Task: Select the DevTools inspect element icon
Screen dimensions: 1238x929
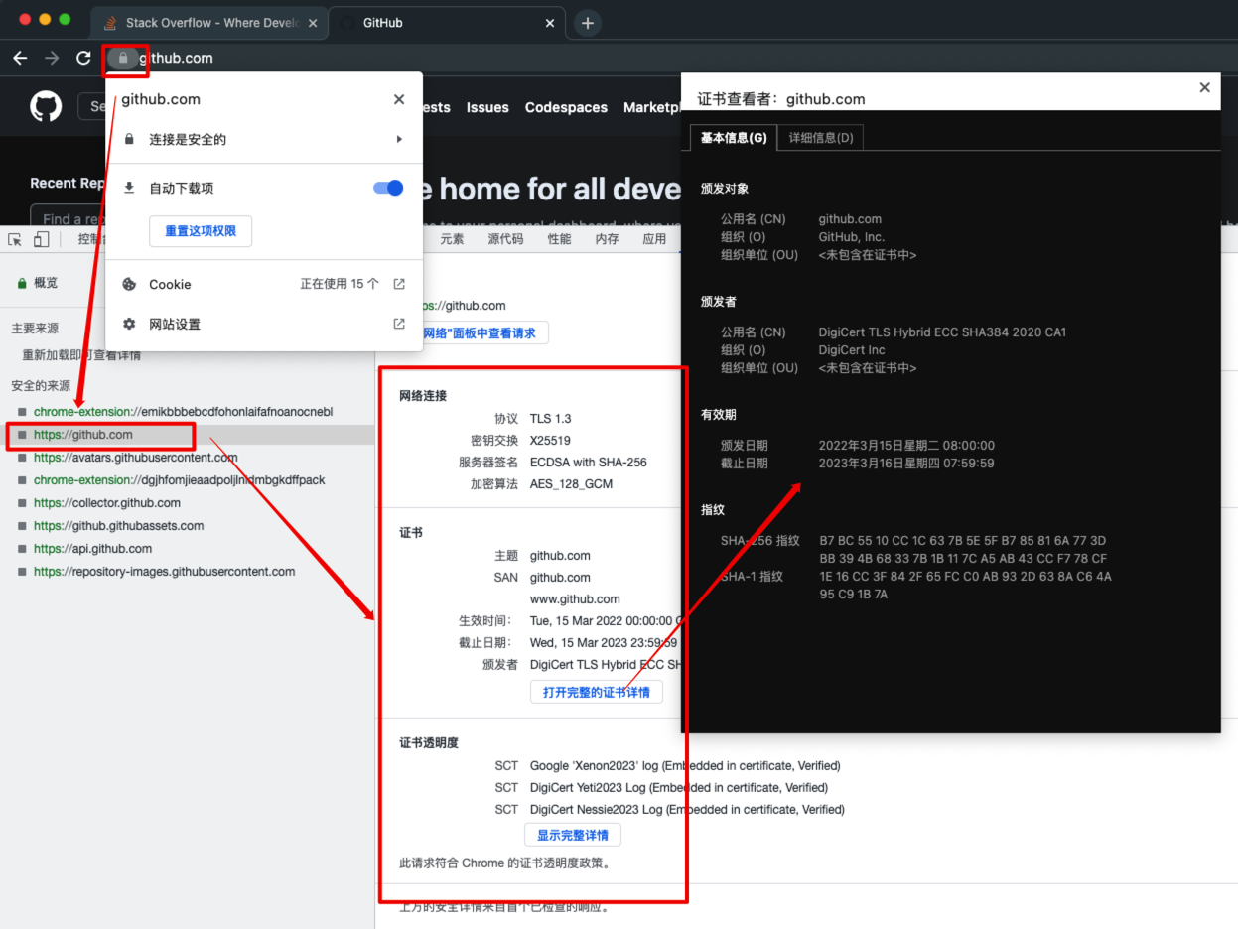Action: click(x=15, y=239)
